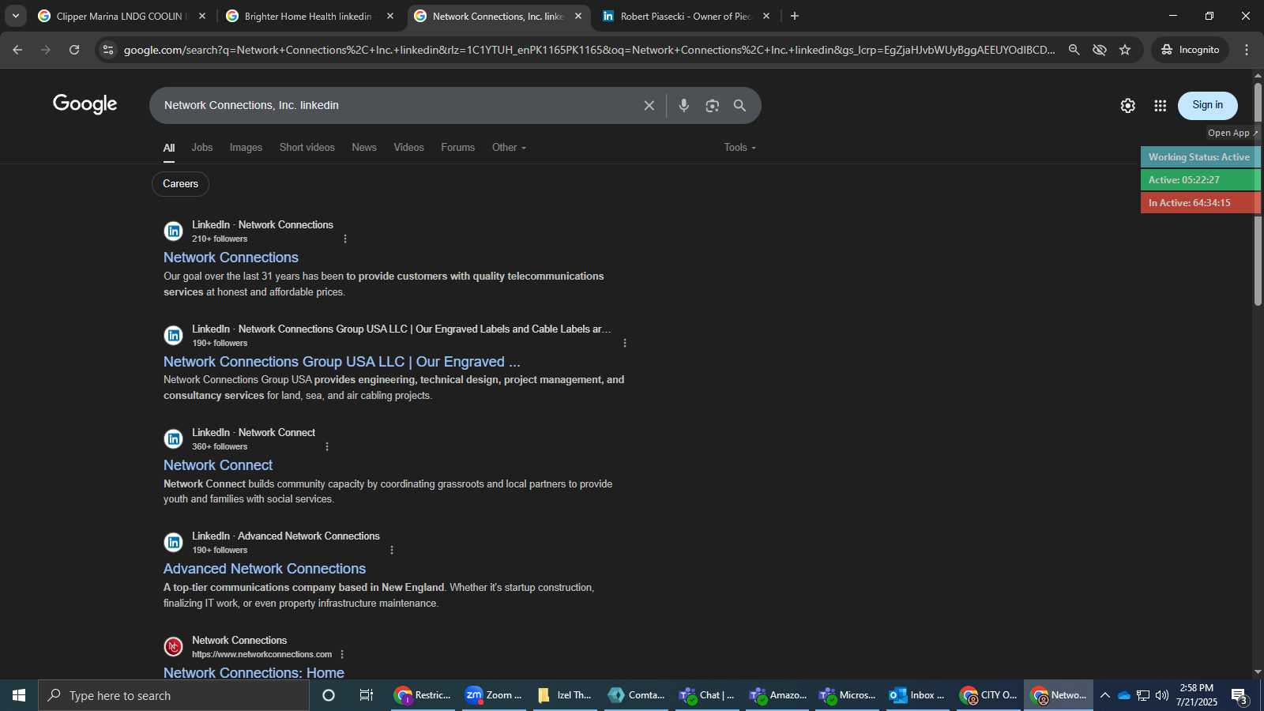This screenshot has width=1264, height=711.
Task: Open Network Connections LinkedIn result
Action: click(231, 258)
